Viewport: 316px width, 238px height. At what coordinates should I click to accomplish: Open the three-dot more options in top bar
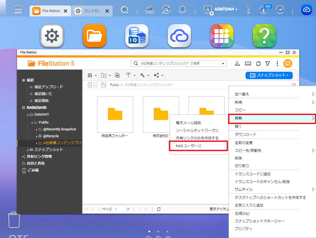click(249, 10)
